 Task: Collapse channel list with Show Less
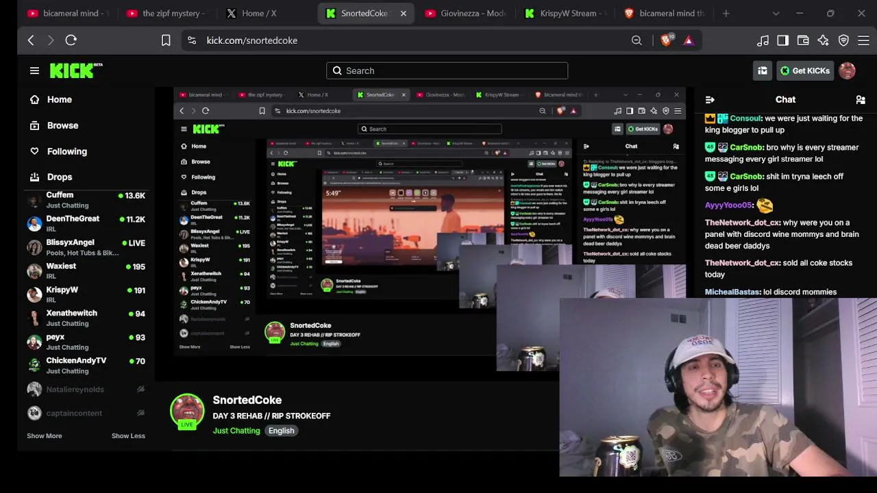pyautogui.click(x=128, y=435)
